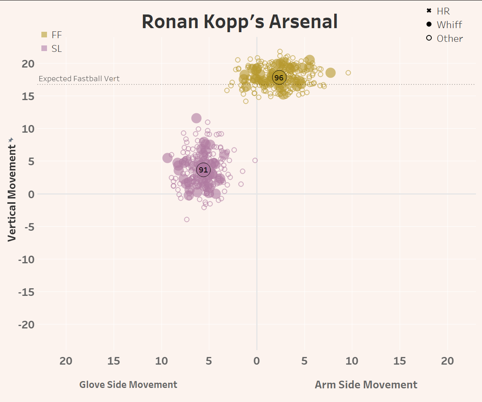Select the 91 mph slider average marker
482x402 pixels.
click(203, 170)
